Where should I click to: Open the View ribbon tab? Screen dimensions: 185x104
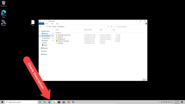[x=57, y=24]
